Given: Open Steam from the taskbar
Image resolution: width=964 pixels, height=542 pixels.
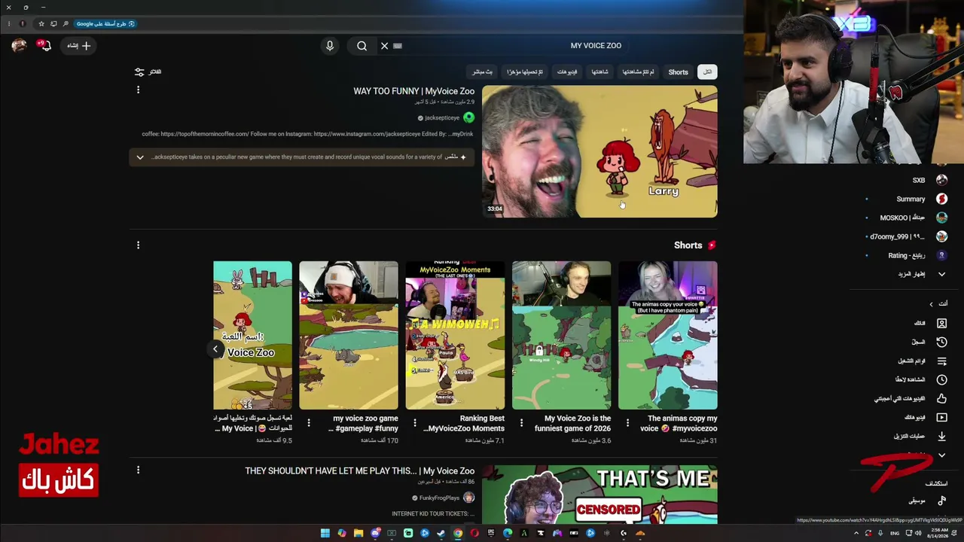Looking at the screenshot, I should coord(441,534).
